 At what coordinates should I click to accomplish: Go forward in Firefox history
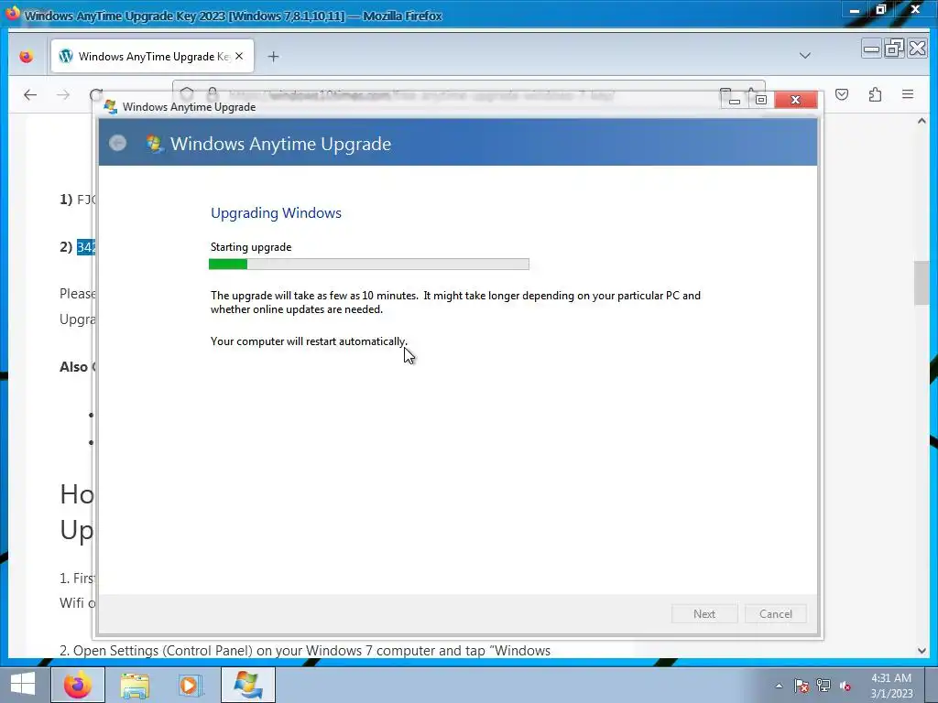63,94
